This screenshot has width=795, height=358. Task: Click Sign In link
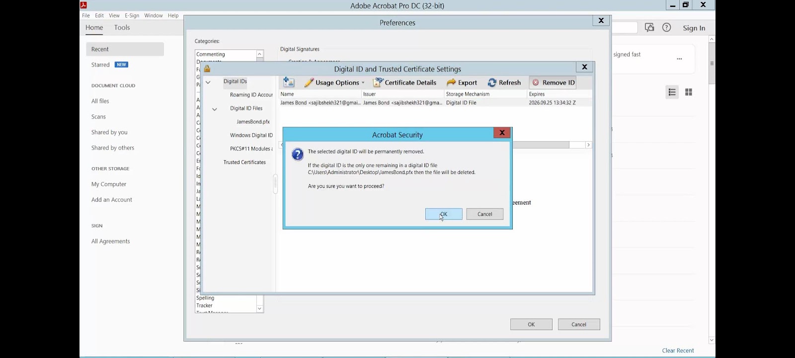[694, 28]
